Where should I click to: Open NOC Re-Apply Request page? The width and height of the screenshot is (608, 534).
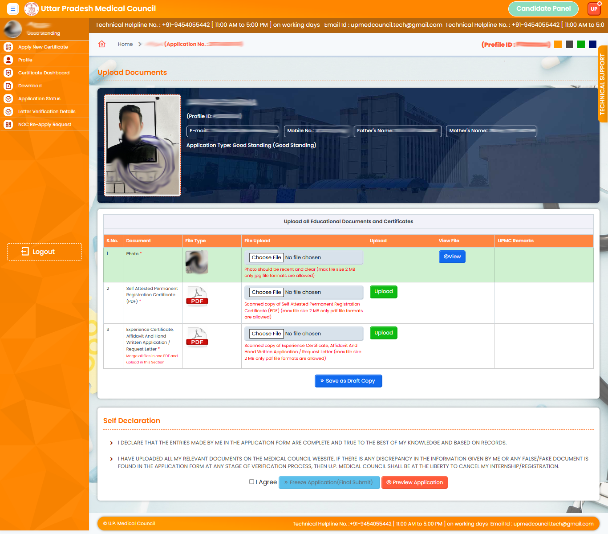45,124
